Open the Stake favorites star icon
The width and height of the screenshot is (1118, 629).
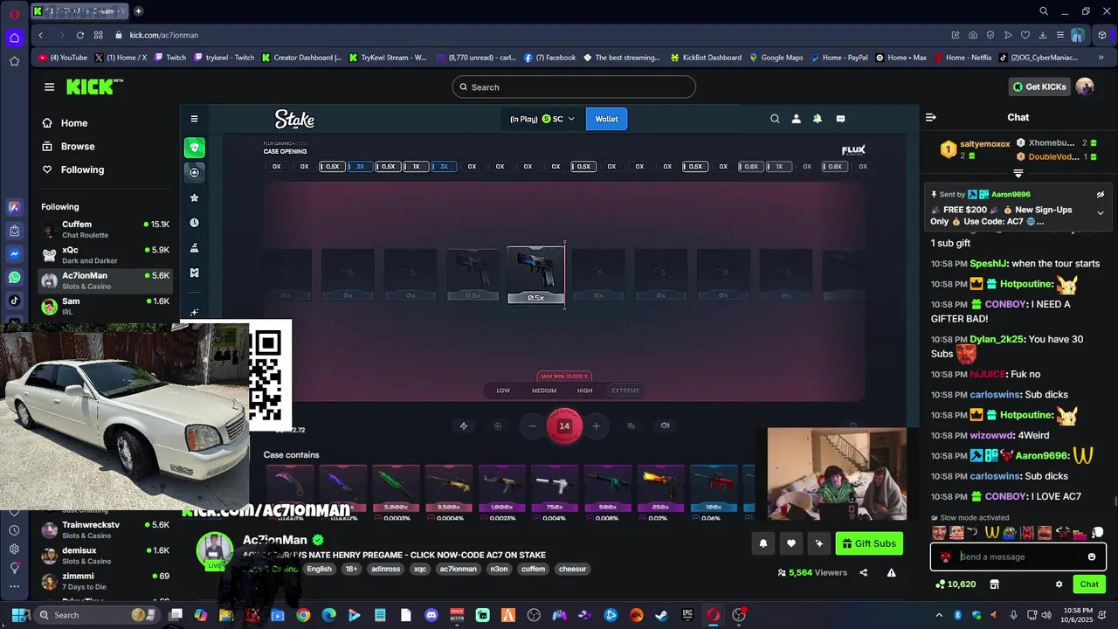pos(194,197)
